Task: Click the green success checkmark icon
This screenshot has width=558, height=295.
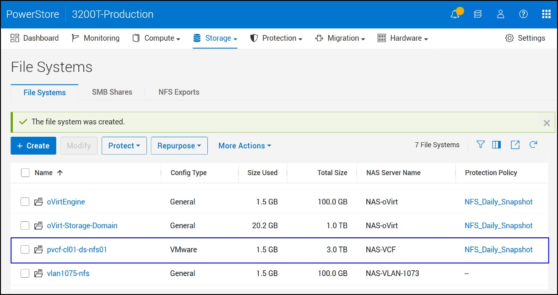Action: point(23,122)
